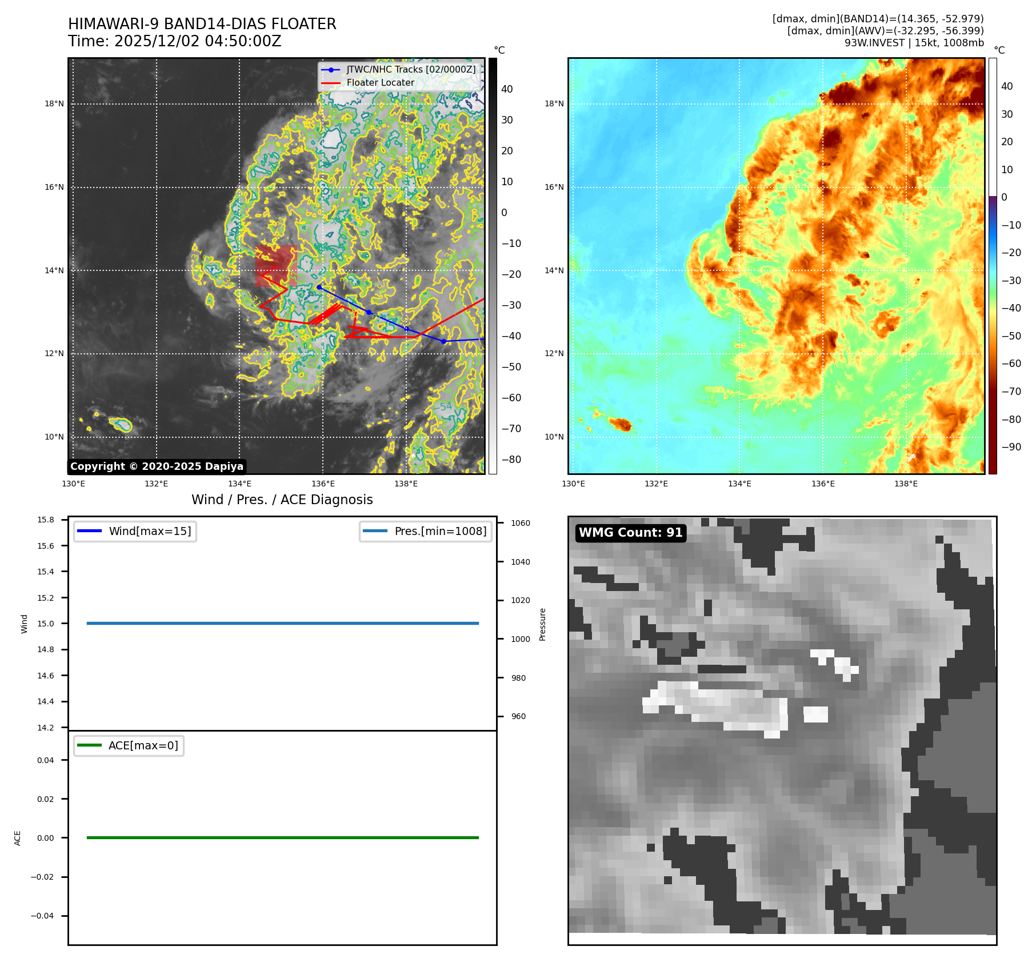Click the Copyright Dapiya watermark

pos(157,466)
